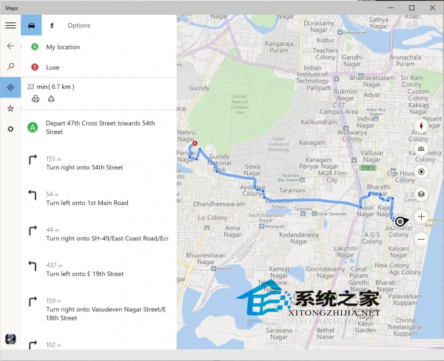
Task: Open the Search pane via magnifier icon
Action: (10, 67)
